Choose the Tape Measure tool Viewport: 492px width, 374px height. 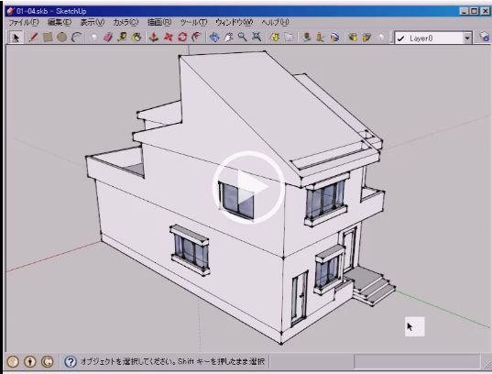pyautogui.click(x=122, y=38)
